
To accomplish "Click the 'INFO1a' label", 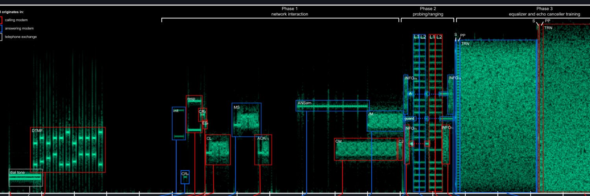I will pos(455,78).
